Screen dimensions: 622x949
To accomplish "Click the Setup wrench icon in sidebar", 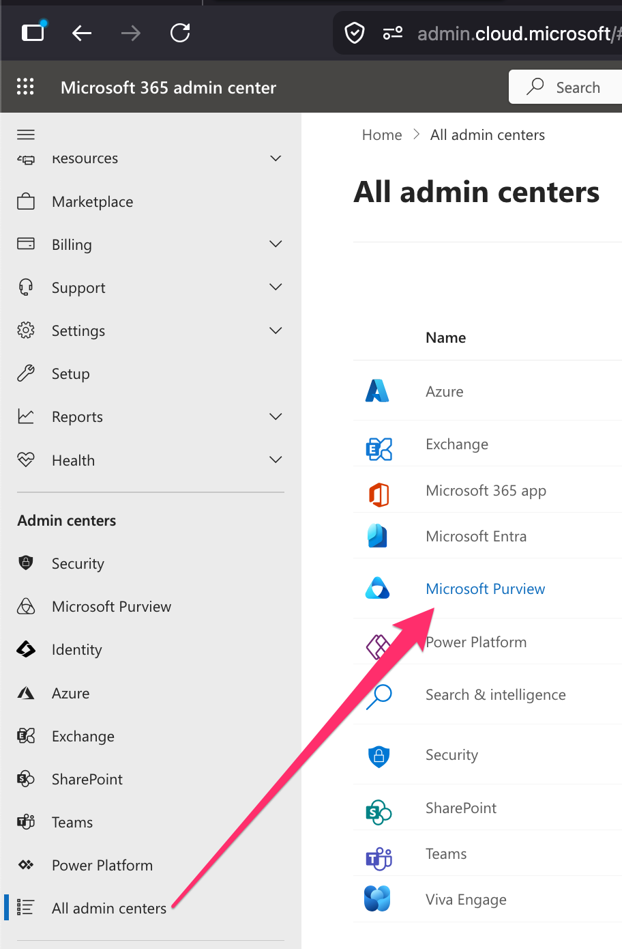I will tap(26, 373).
